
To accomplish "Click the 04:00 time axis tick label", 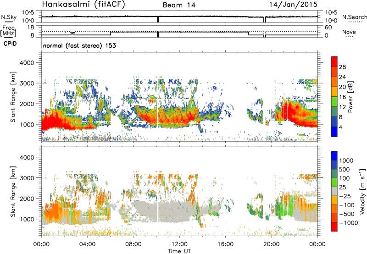I will tap(88, 244).
